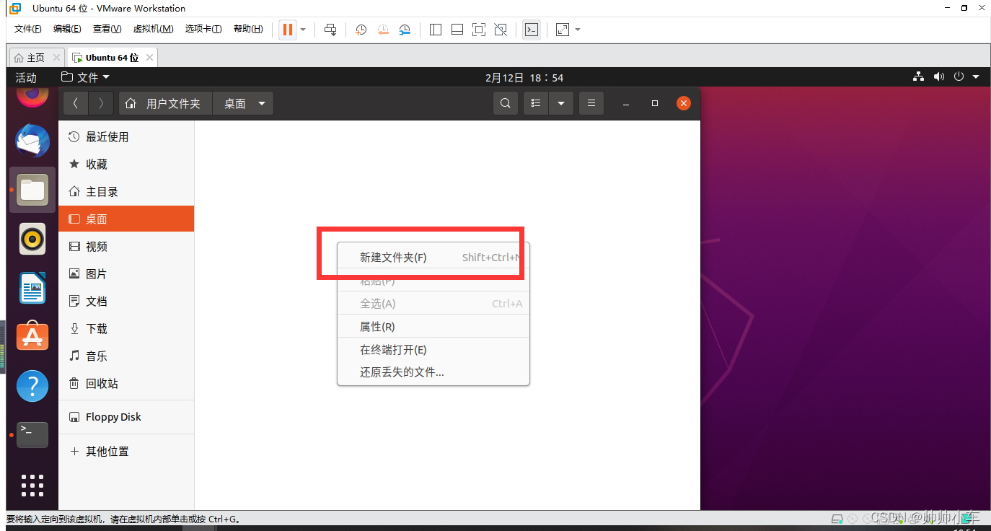Open the snapshot manager
Viewport: 991px width, 531px height.
405,30
